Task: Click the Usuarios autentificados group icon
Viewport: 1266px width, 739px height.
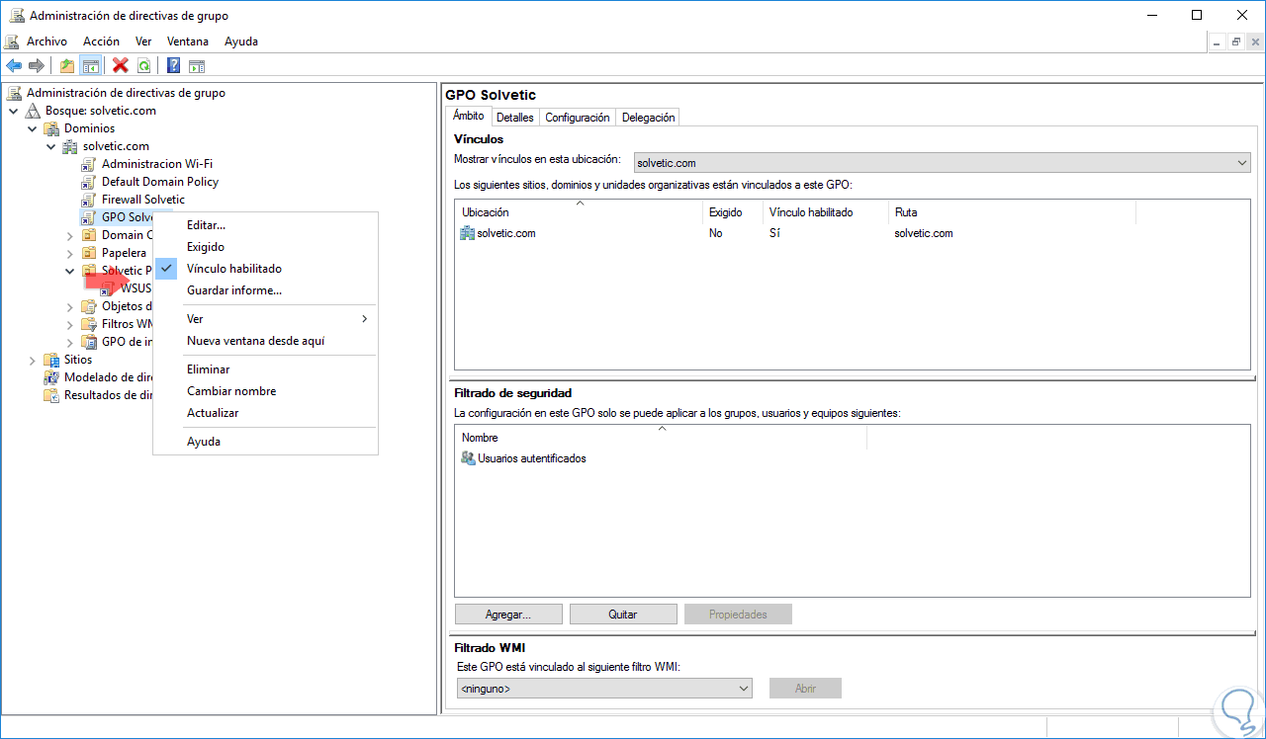Action: (468, 458)
